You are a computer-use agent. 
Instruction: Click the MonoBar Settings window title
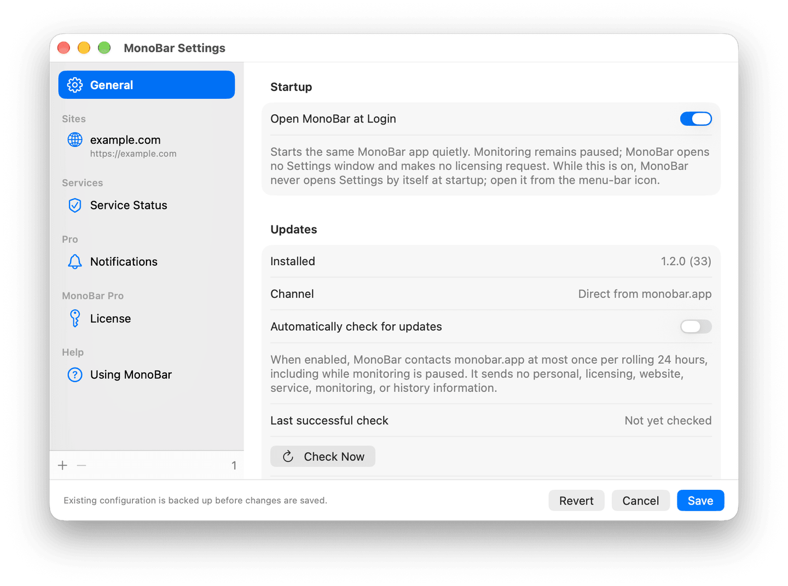click(x=175, y=48)
